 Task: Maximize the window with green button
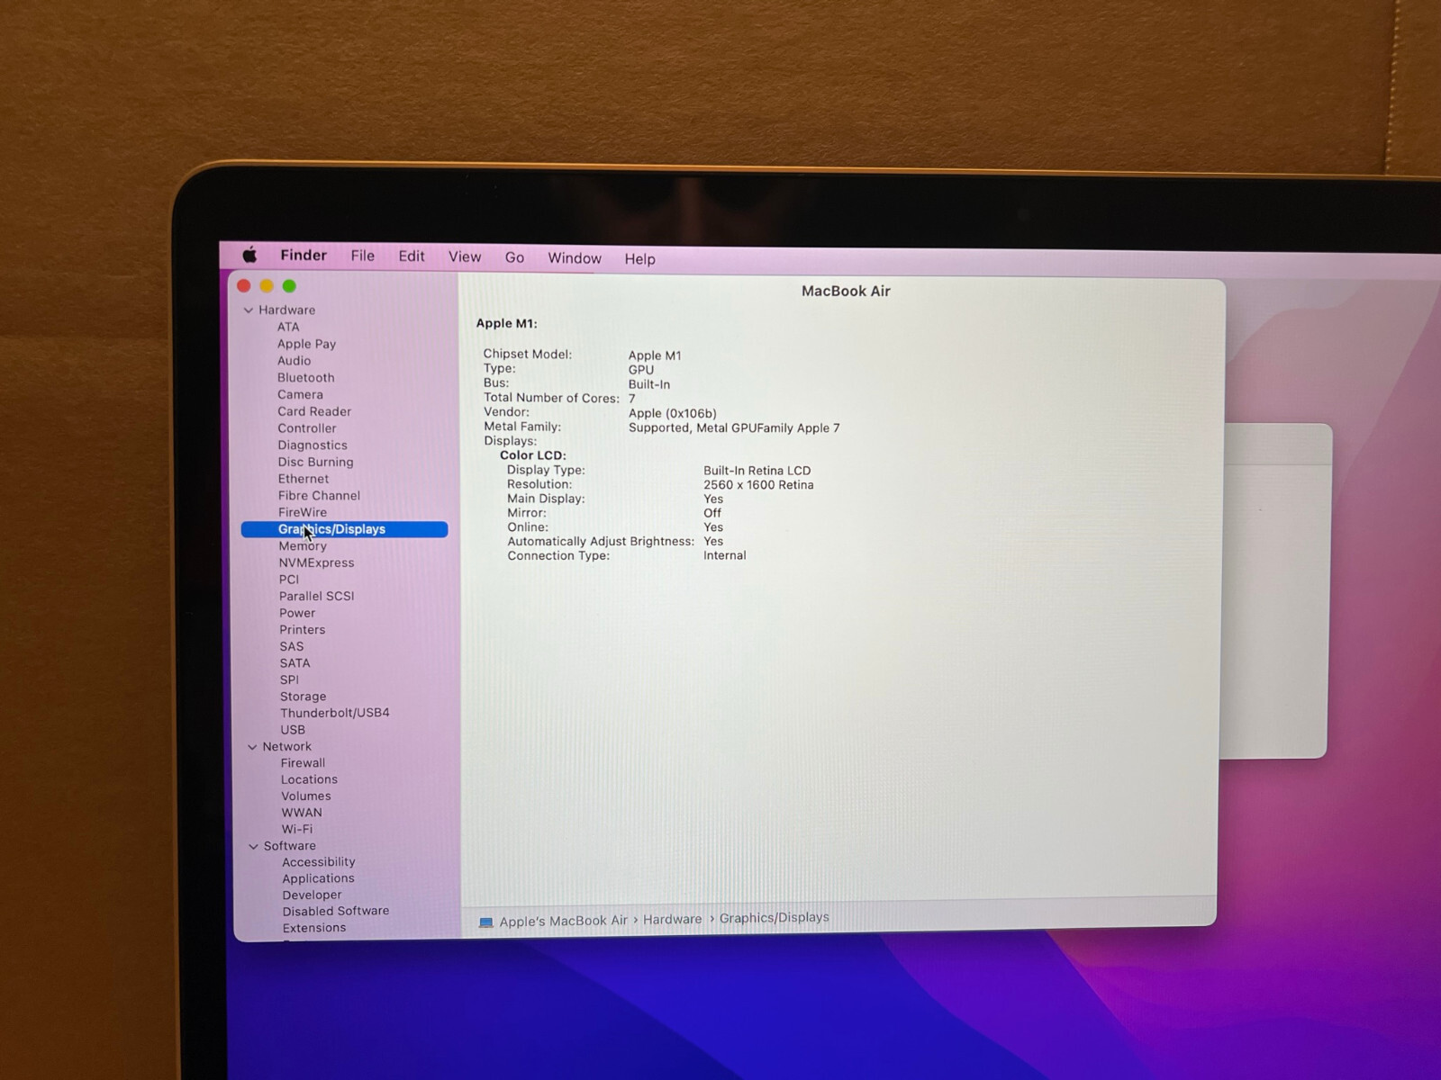point(289,286)
